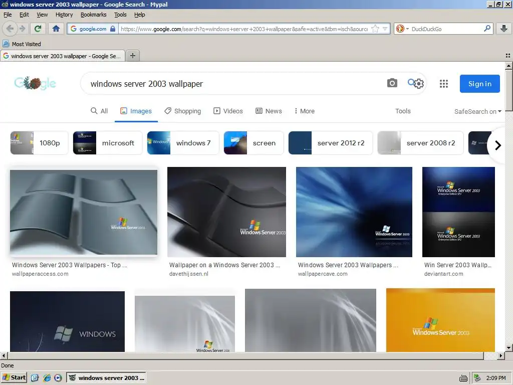
Task: Switch to the Videos tab
Action: [x=228, y=111]
